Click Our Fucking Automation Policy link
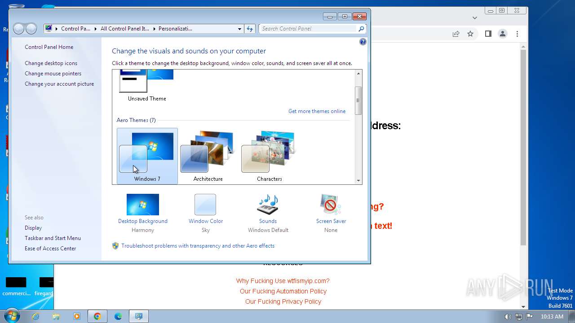575x323 pixels. 283,291
